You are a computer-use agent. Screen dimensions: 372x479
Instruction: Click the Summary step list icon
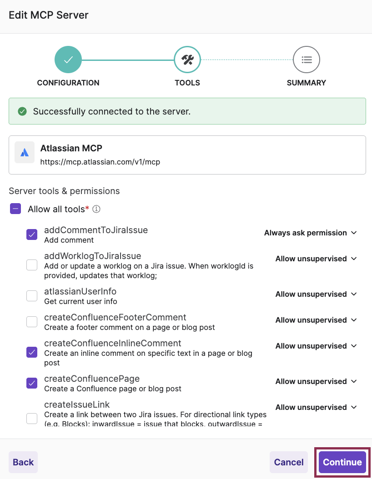coord(306,60)
